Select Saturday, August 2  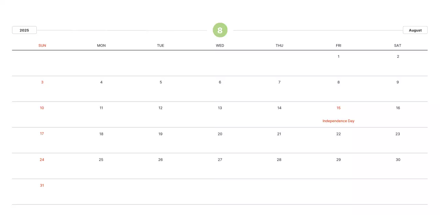398,57
